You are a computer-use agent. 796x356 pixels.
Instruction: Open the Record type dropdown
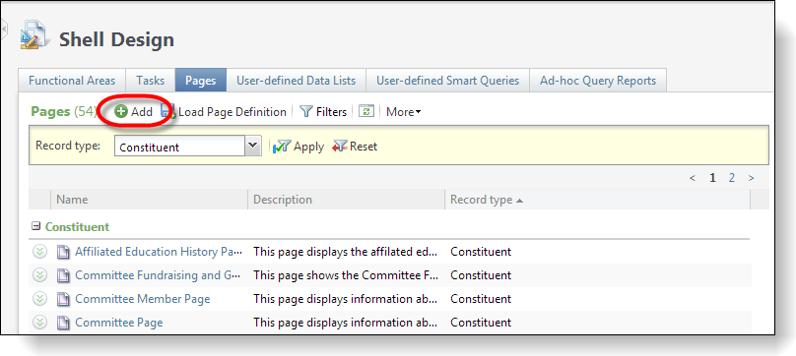[x=253, y=147]
